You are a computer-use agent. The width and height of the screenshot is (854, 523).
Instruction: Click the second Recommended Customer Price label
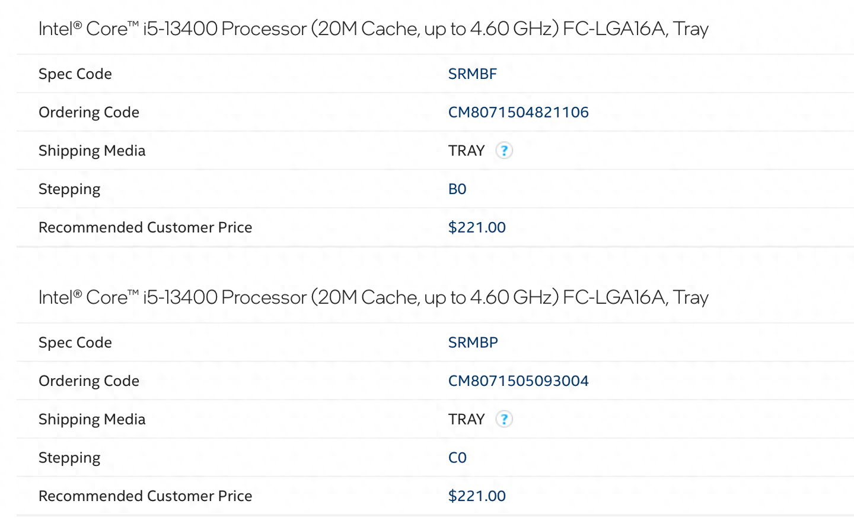[x=145, y=496]
